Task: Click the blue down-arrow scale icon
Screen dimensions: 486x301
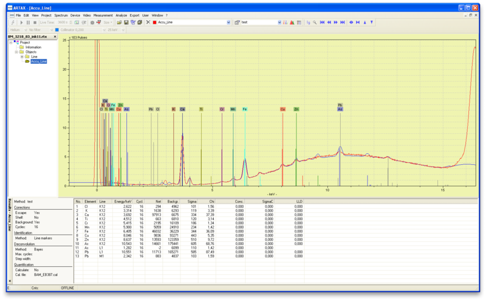Action: (372, 22)
